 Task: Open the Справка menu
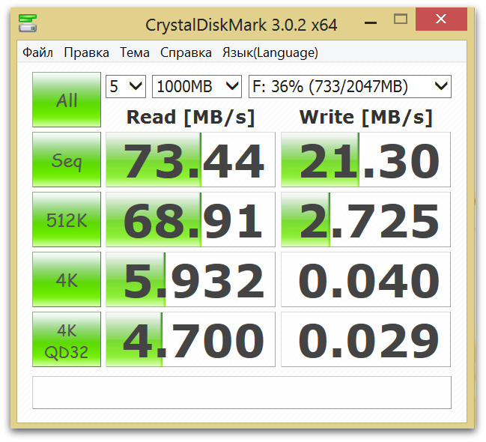coord(186,52)
